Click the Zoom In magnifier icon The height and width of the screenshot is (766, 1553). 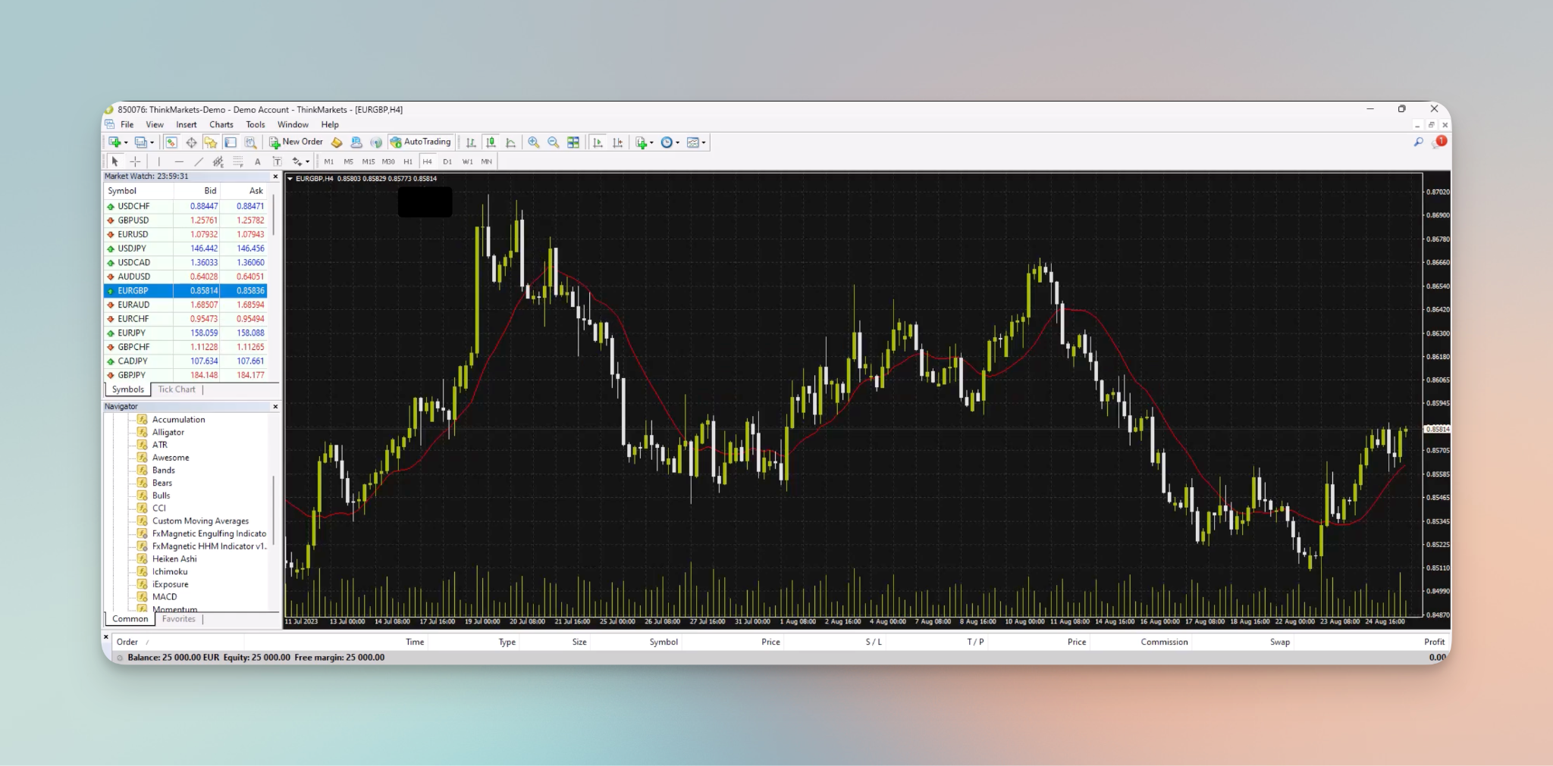(x=534, y=142)
